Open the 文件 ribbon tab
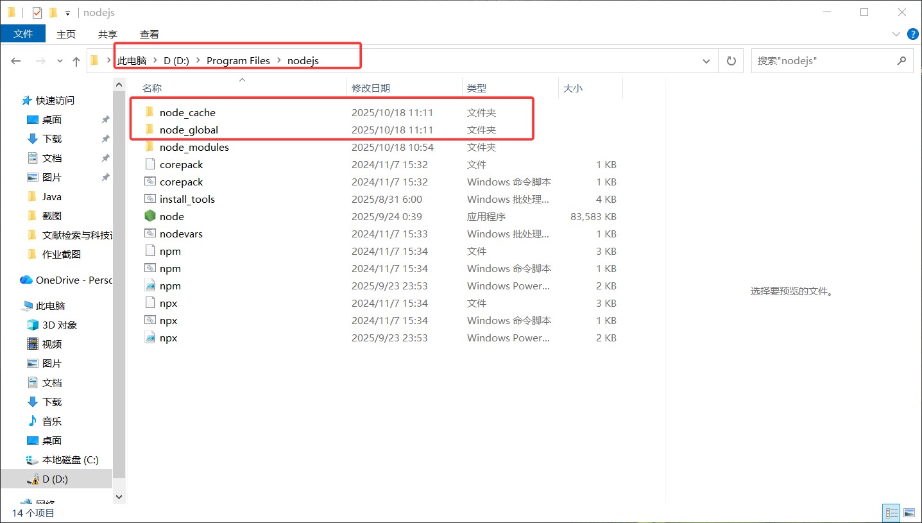Viewport: 922px width, 523px height. [23, 34]
